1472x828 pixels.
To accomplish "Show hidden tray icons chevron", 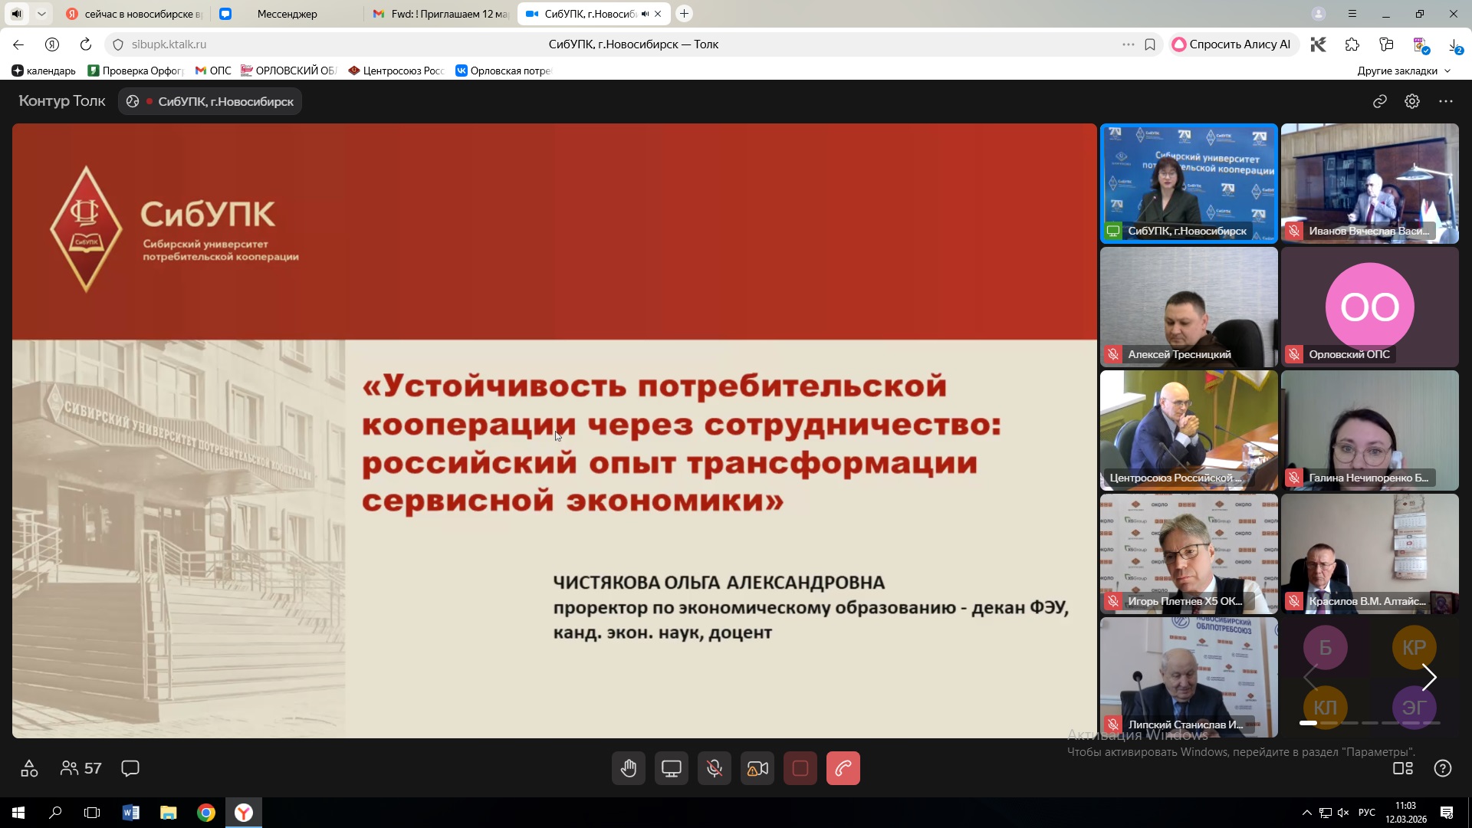I will click(1306, 813).
